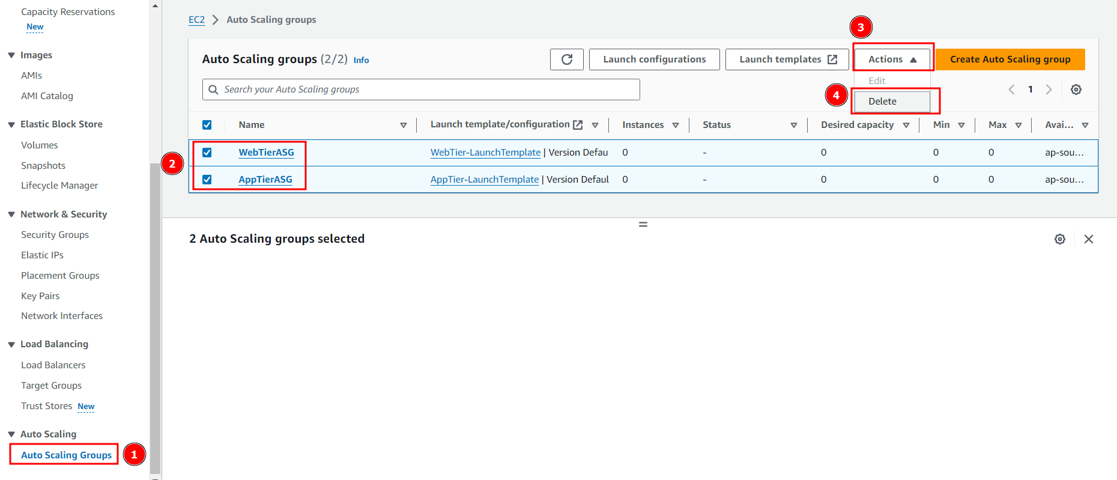Open Capacity Reservations in sidebar

(x=68, y=12)
